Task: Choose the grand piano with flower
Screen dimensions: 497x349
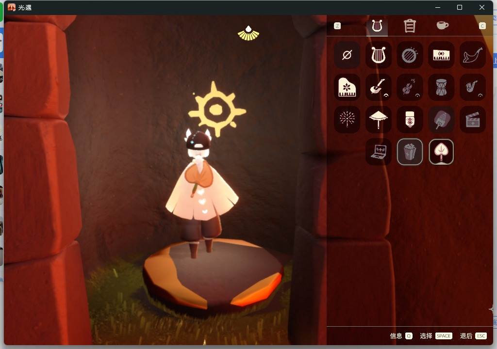Action: 347,87
